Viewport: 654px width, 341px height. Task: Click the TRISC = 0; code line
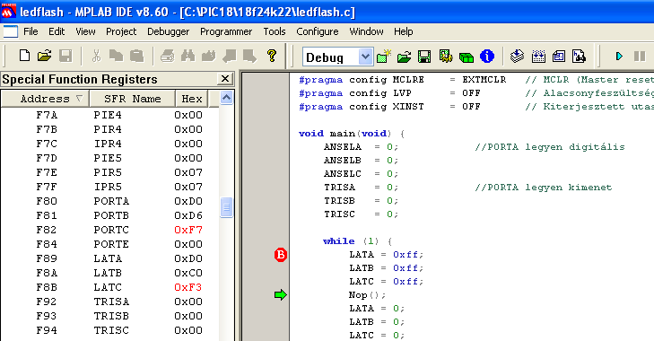click(x=361, y=214)
